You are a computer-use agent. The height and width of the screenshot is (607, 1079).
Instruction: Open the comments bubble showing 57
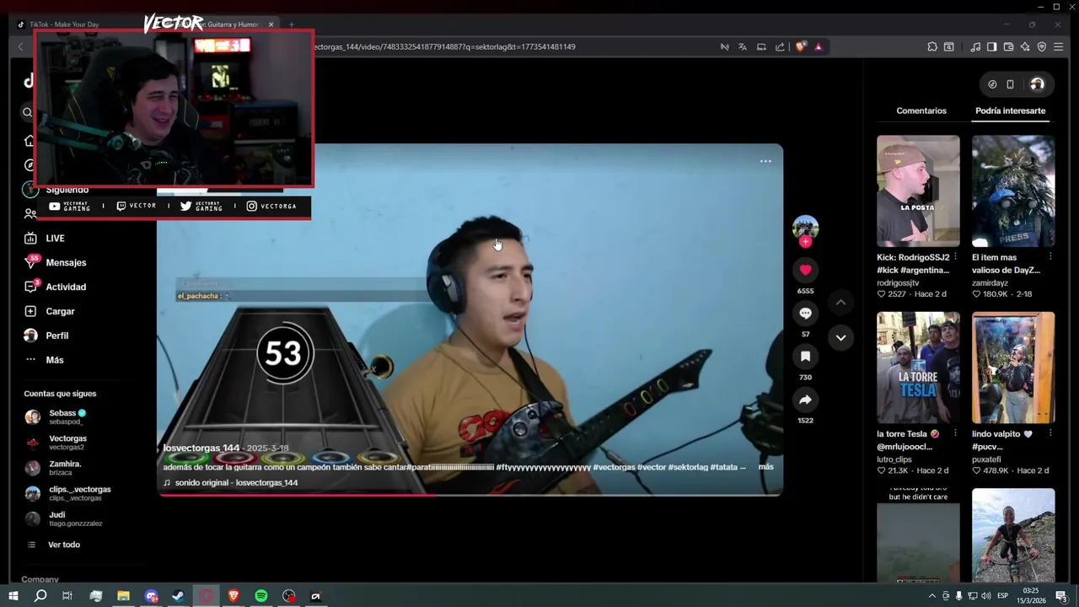(805, 313)
